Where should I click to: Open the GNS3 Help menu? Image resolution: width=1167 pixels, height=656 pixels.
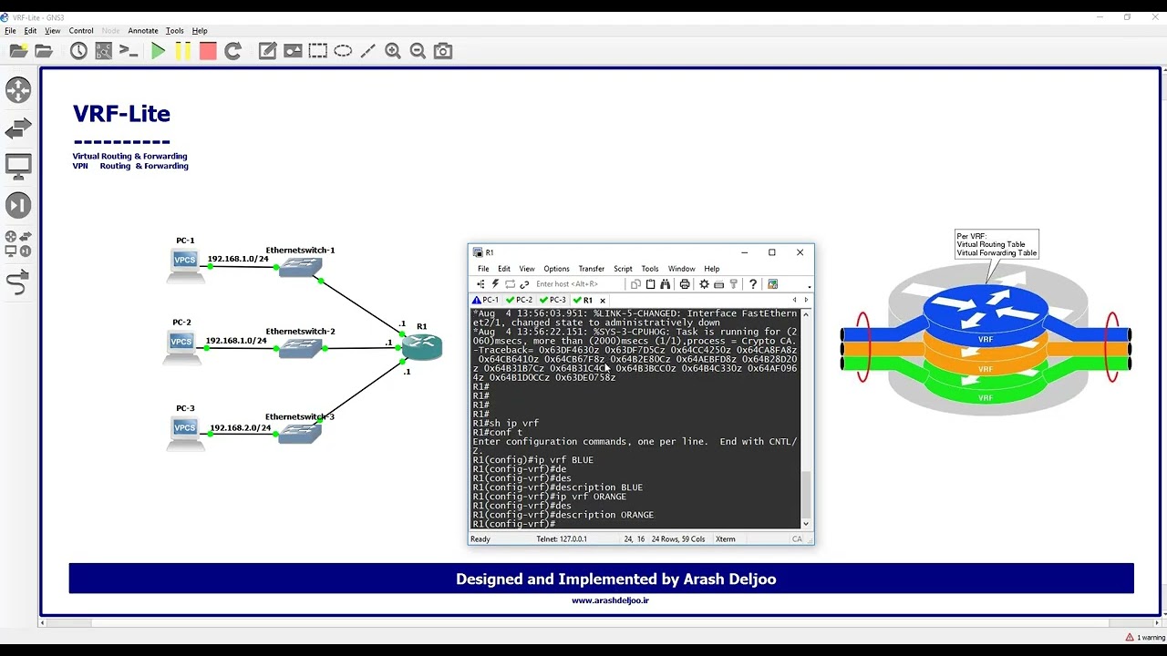click(x=200, y=31)
